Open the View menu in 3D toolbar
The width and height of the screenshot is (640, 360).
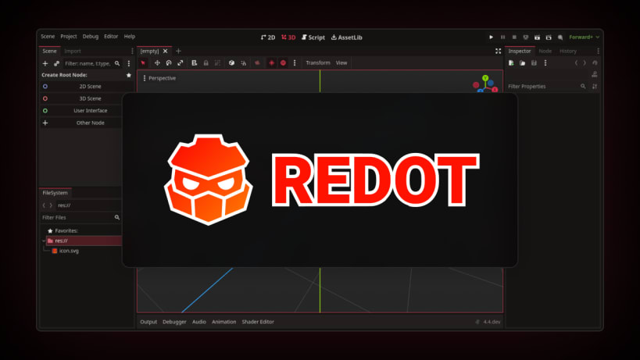coord(341,62)
